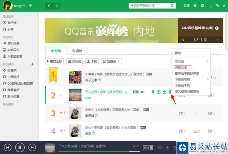The height and width of the screenshot is (154, 228).
Task: Add 平凡之路 via green plus icon
Action: tap(158, 92)
